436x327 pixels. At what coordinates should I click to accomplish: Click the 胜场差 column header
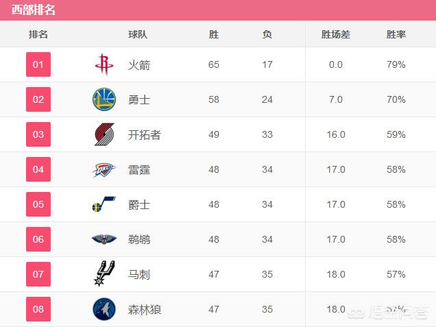click(336, 34)
